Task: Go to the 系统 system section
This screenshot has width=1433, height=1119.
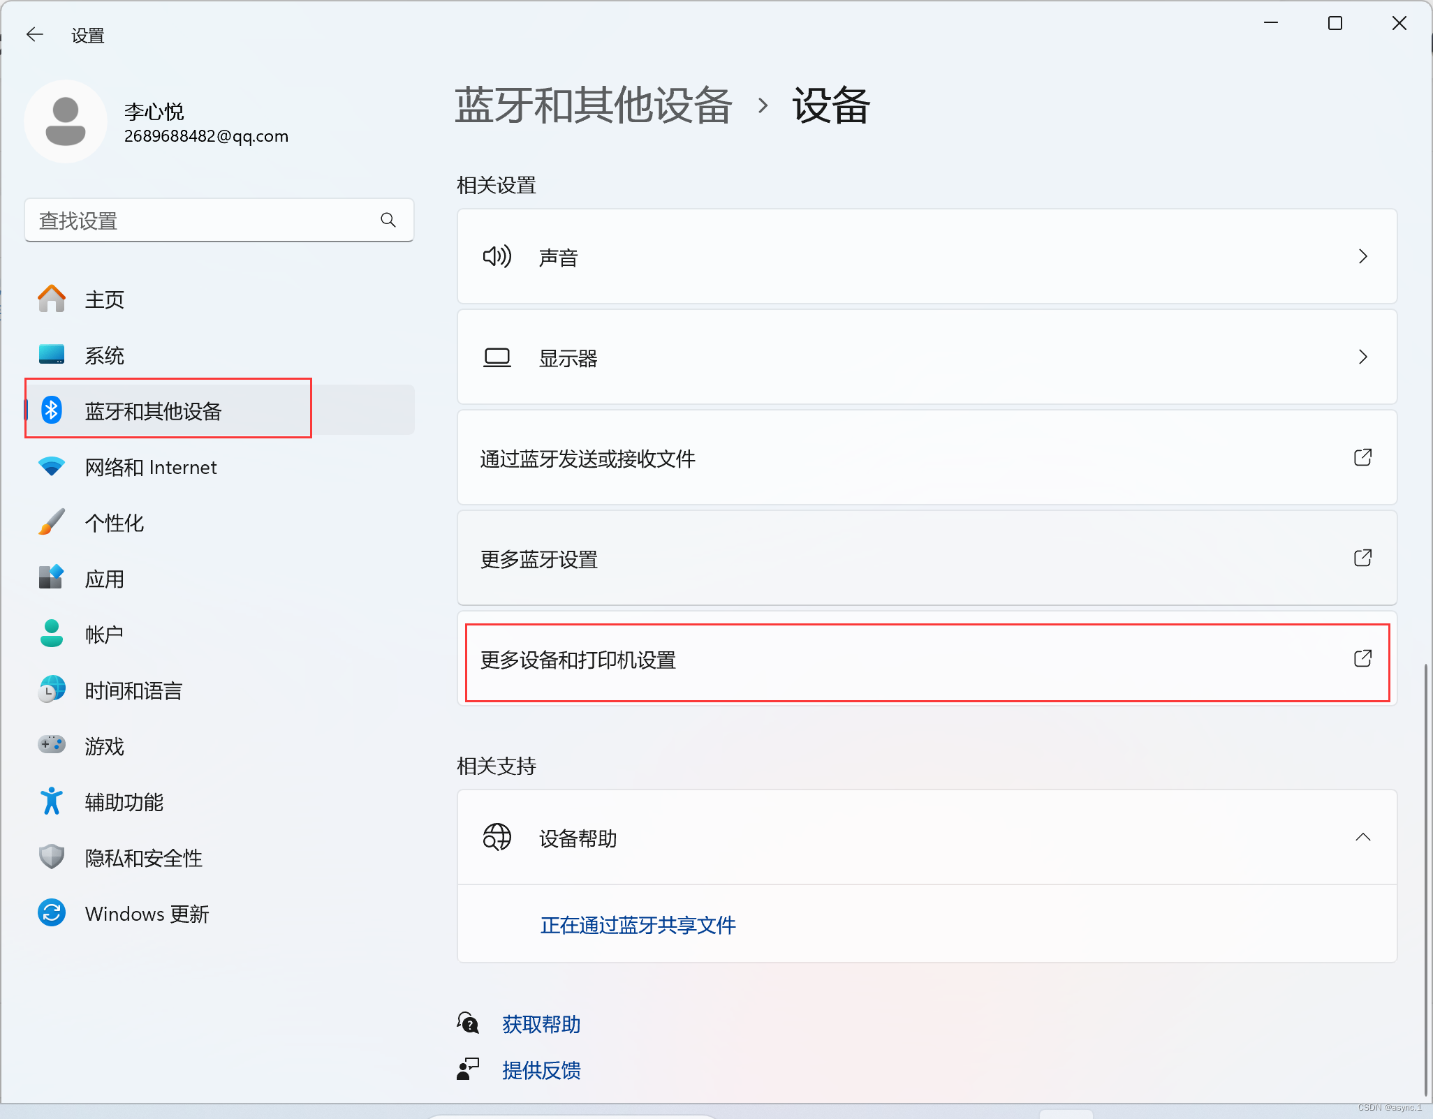Action: click(x=105, y=355)
